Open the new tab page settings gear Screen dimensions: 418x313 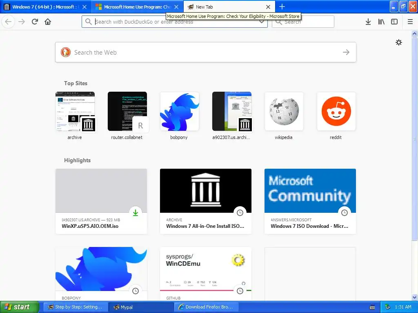398,42
